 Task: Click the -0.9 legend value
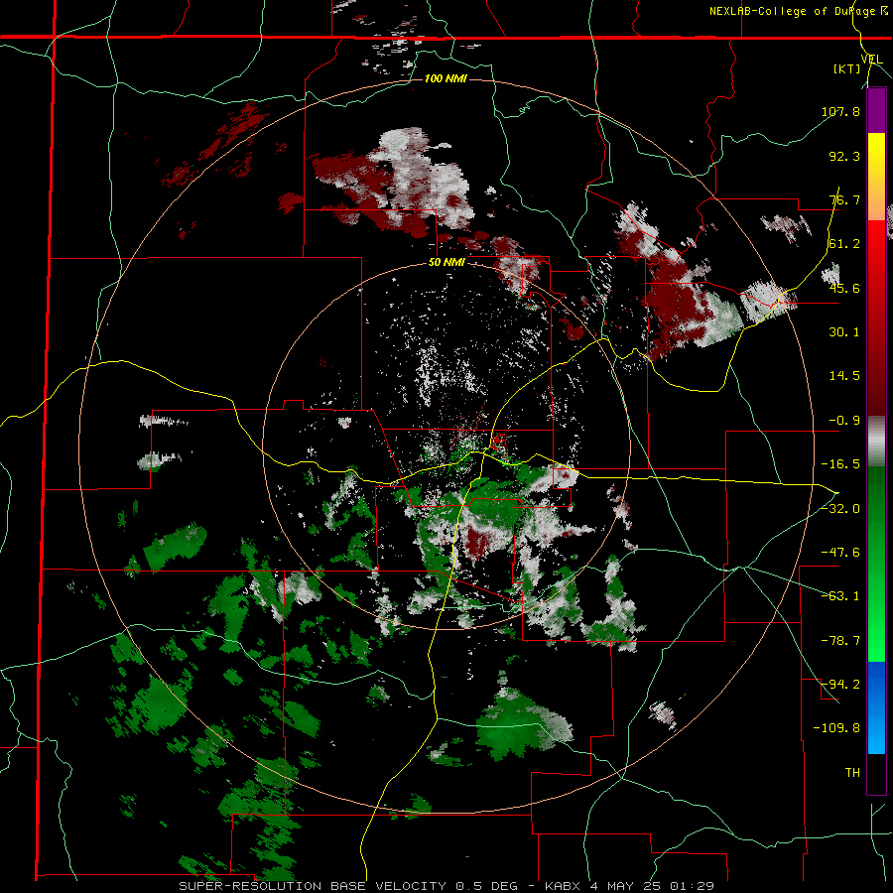(844, 421)
